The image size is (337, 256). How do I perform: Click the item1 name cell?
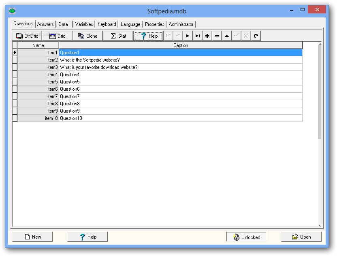38,53
